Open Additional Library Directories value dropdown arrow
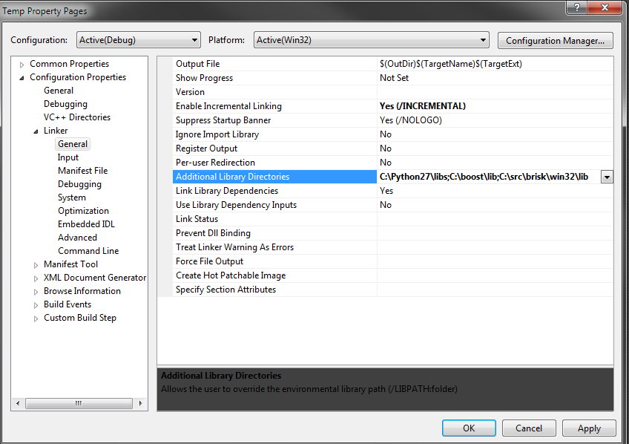Viewport: 629px width, 444px height. pyautogui.click(x=607, y=177)
